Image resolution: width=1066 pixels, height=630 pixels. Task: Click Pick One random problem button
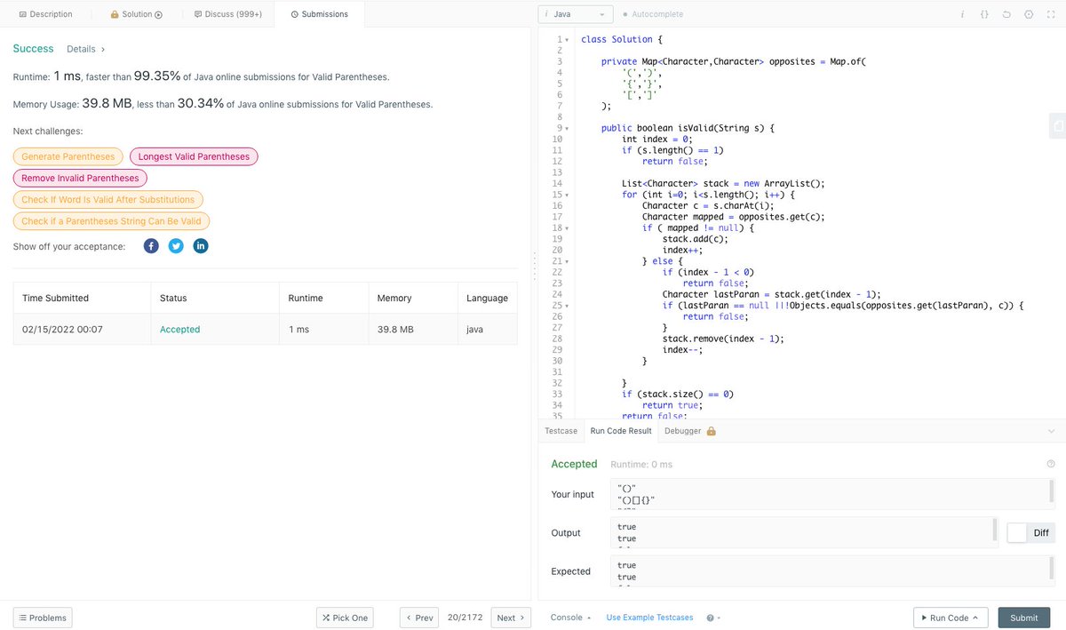click(x=345, y=618)
